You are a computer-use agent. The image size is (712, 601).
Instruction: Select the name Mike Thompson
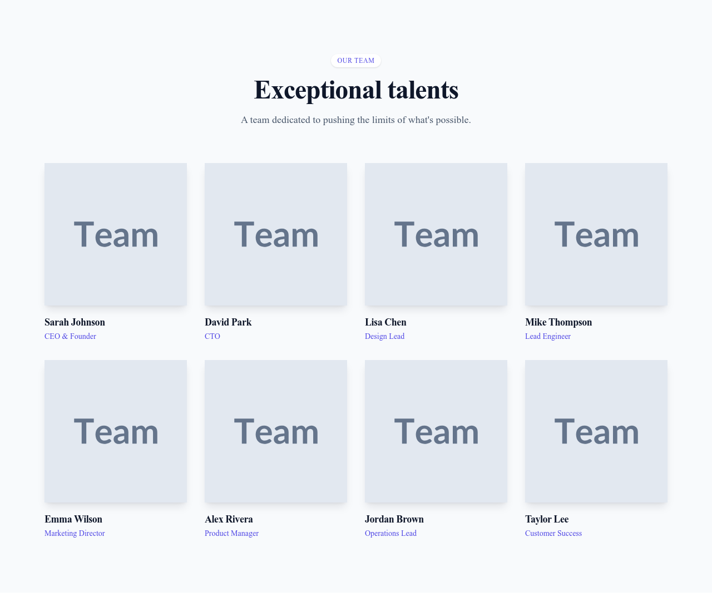[x=558, y=322]
